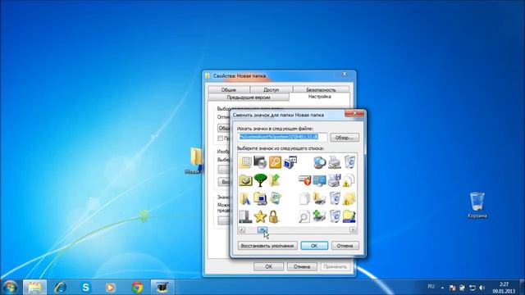Click Восстановить умолчания button

pyautogui.click(x=267, y=246)
